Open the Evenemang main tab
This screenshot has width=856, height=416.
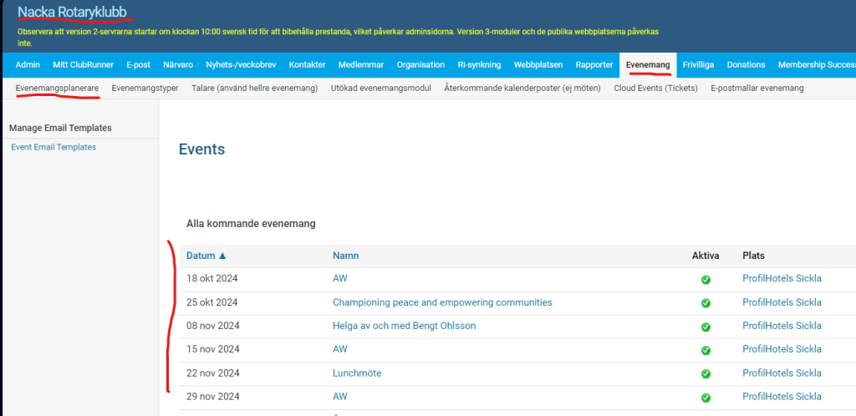pos(648,65)
